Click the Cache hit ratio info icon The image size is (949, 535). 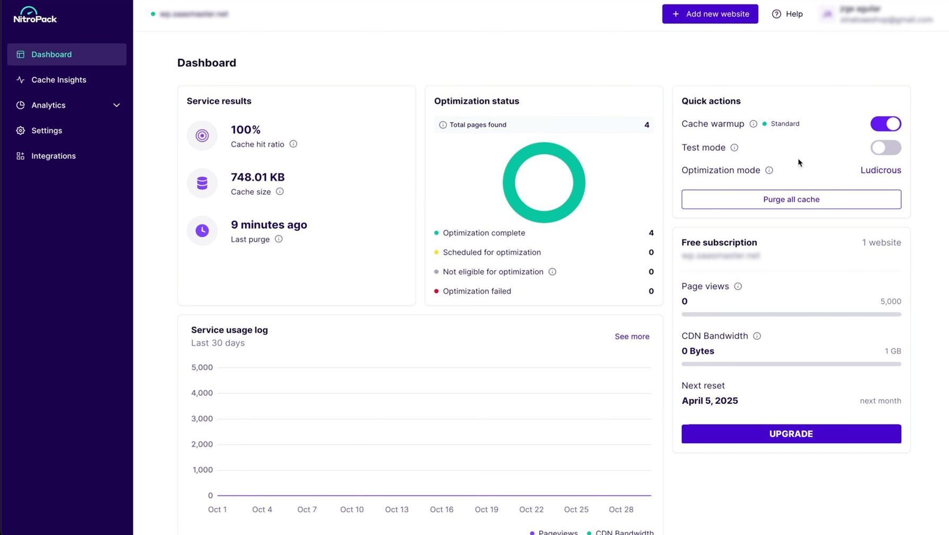point(294,144)
